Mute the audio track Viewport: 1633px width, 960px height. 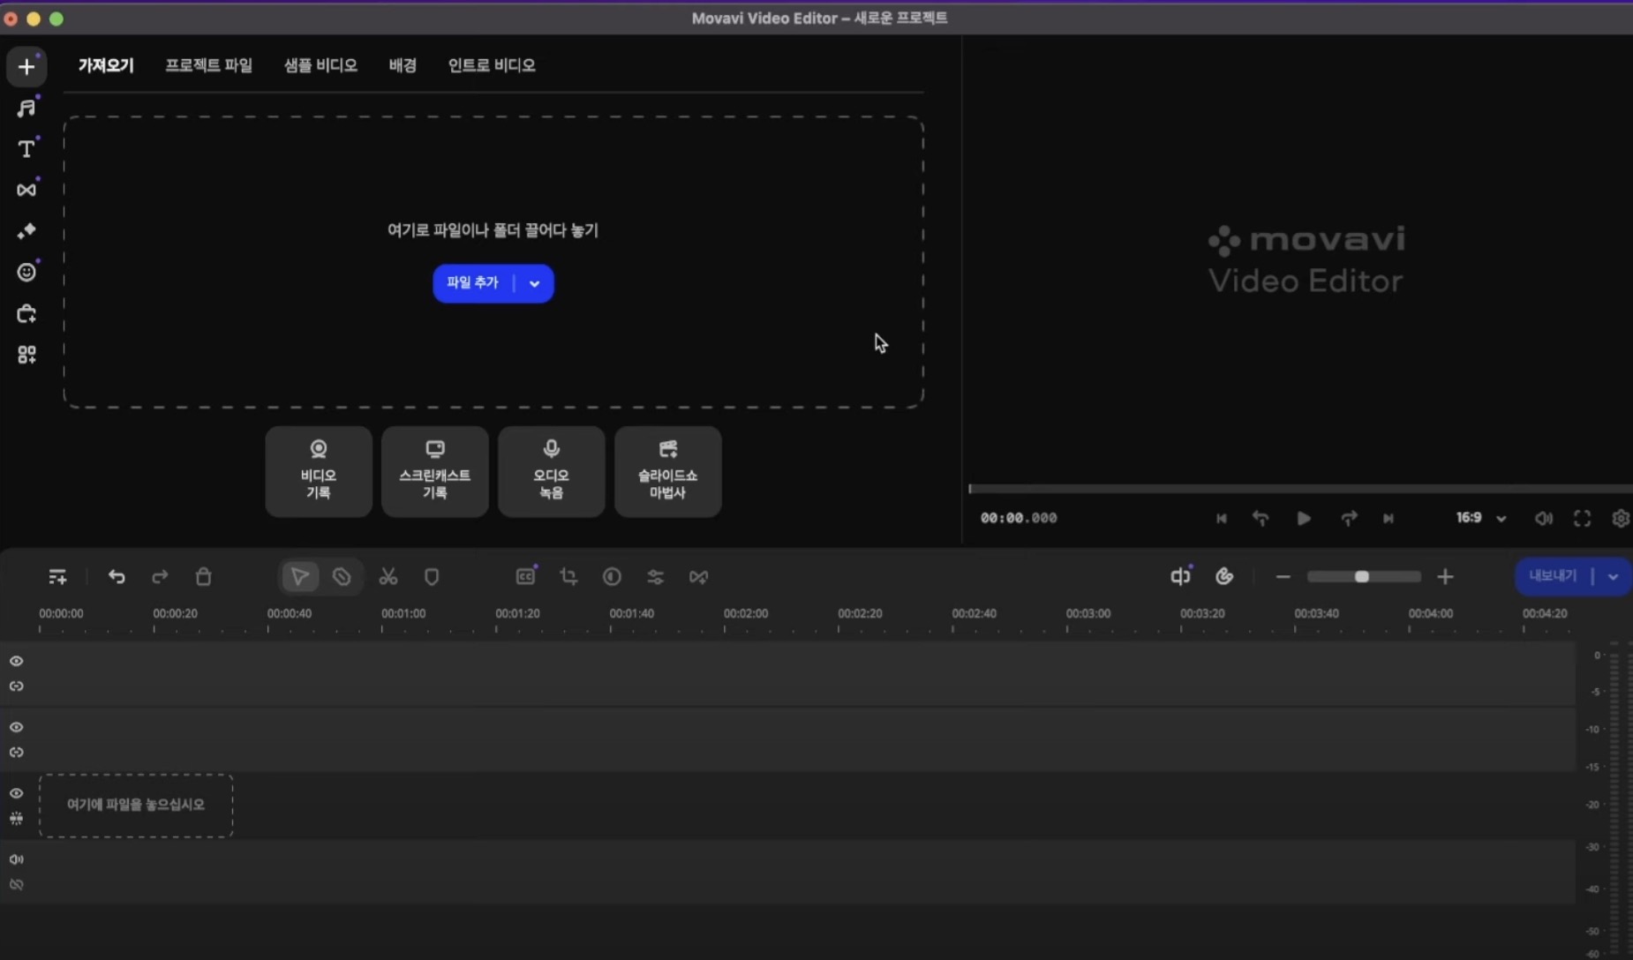tap(17, 859)
